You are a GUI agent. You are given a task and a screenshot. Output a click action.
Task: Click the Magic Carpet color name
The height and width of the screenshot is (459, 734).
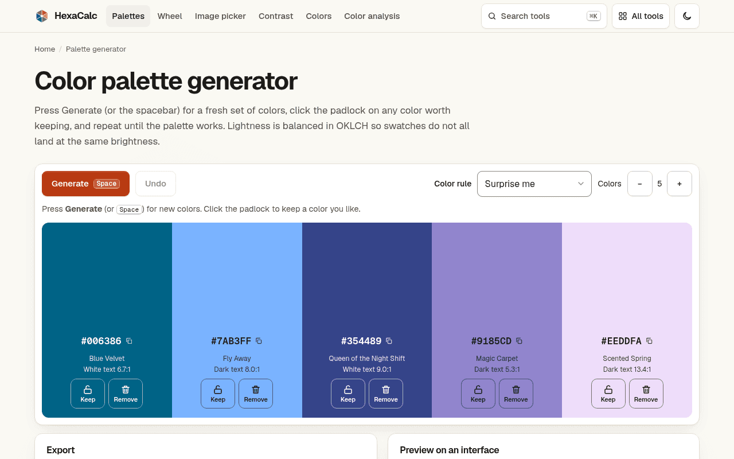(x=497, y=359)
